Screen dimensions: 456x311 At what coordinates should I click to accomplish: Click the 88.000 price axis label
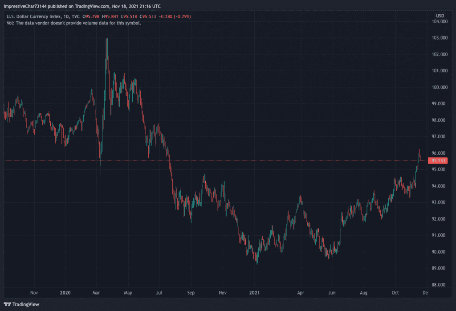click(440, 285)
